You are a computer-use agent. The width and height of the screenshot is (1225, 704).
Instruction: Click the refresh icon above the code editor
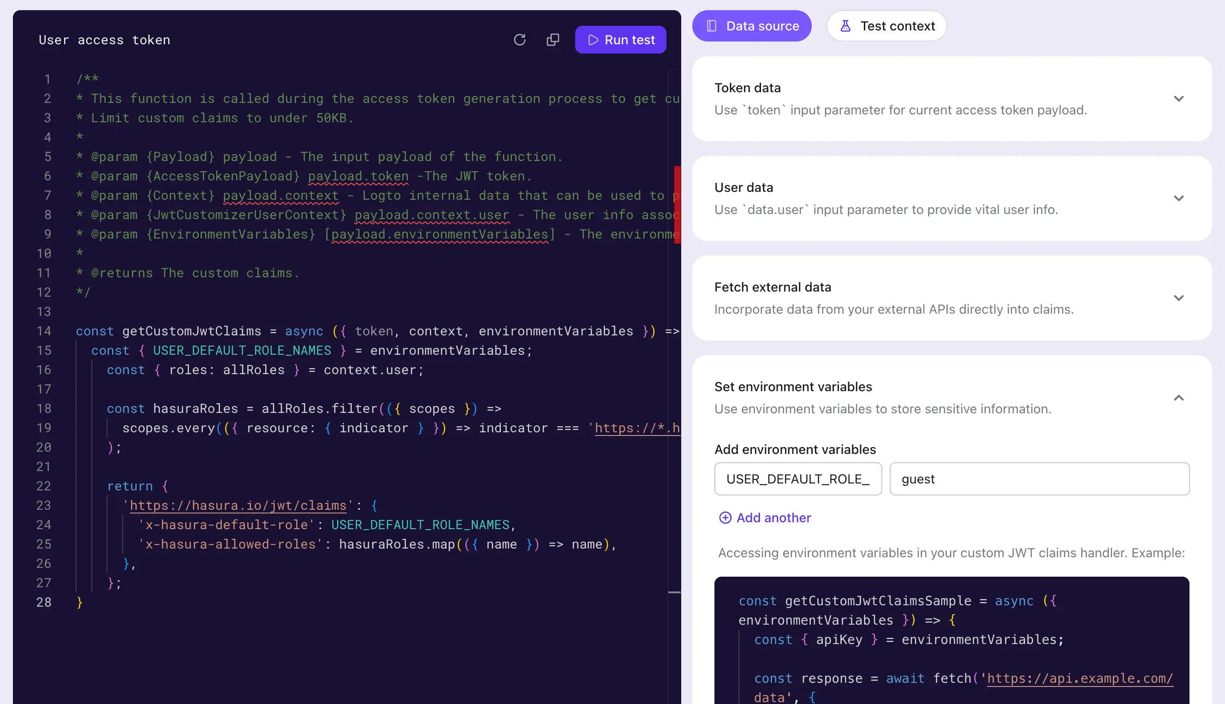pos(520,40)
